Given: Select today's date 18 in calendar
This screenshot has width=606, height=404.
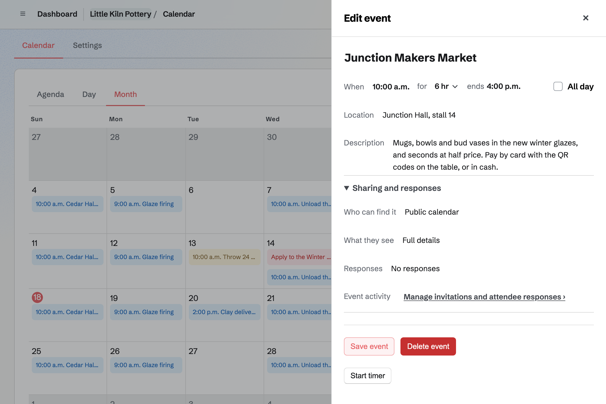Looking at the screenshot, I should 37,297.
